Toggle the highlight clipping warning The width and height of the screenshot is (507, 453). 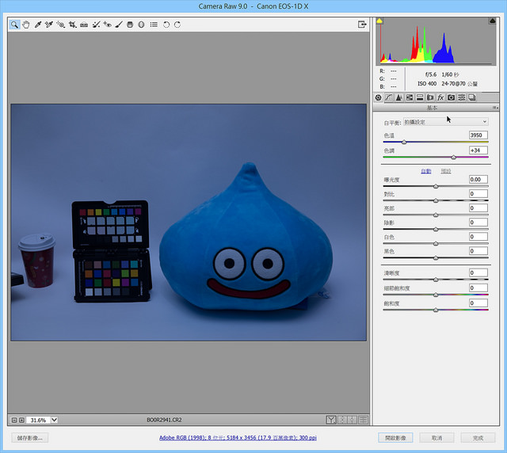(x=492, y=21)
